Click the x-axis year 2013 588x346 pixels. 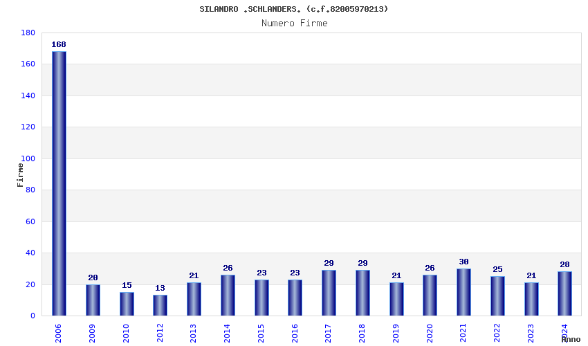(193, 334)
